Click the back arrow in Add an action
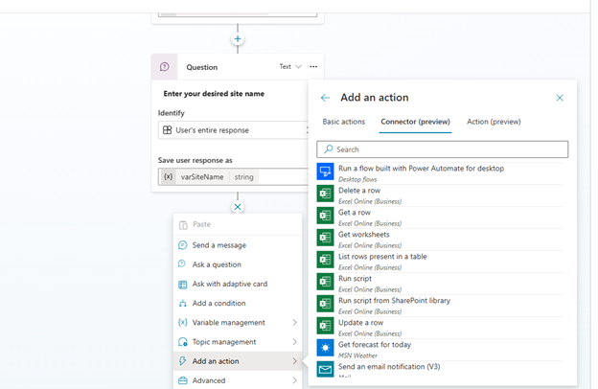Screen dimensions: 598x389 [325, 98]
